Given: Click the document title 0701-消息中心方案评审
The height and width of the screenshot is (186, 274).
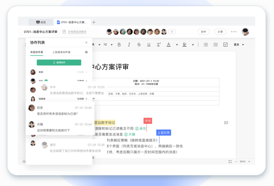Looking at the screenshot, I should click(41, 32).
